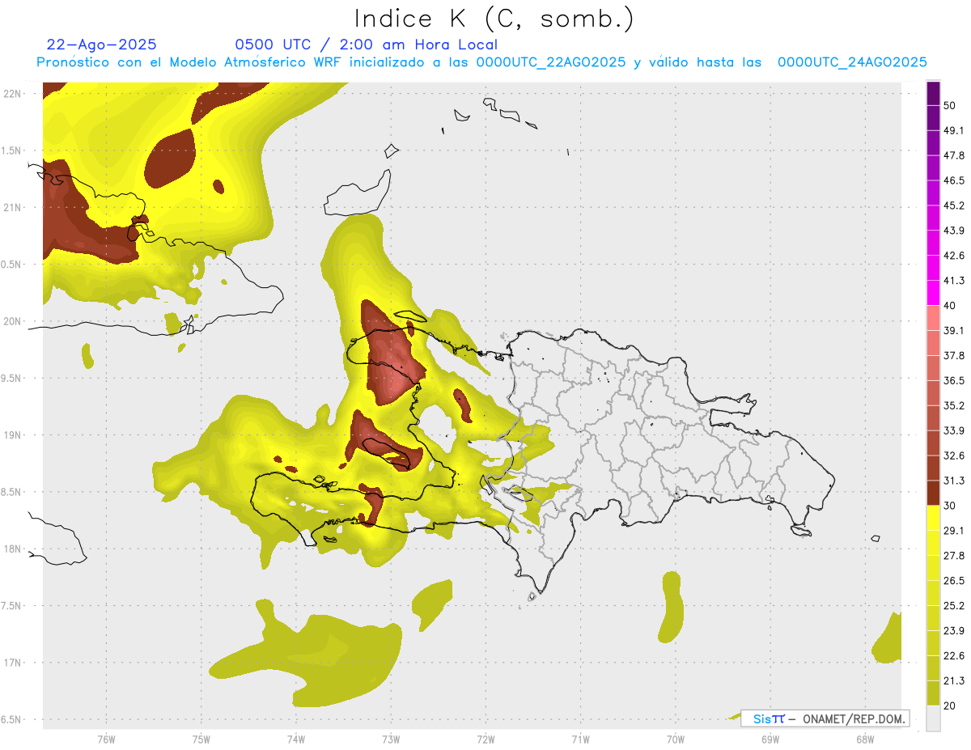Viewport: 971px width, 750px height.
Task: Click the legend value '49.1'
Action: pos(954,130)
